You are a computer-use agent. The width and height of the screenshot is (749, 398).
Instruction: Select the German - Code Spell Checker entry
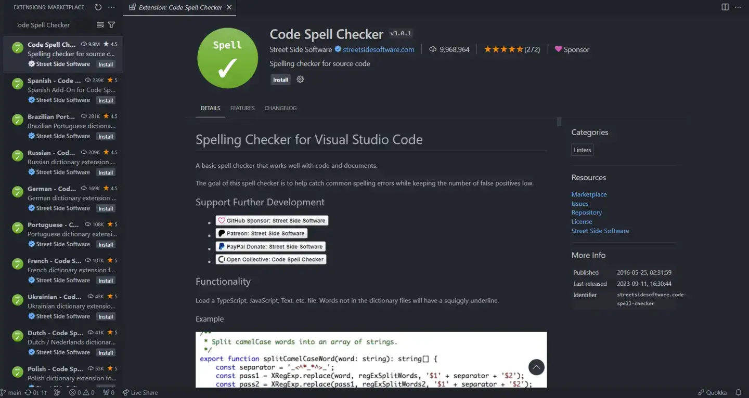coord(63,198)
